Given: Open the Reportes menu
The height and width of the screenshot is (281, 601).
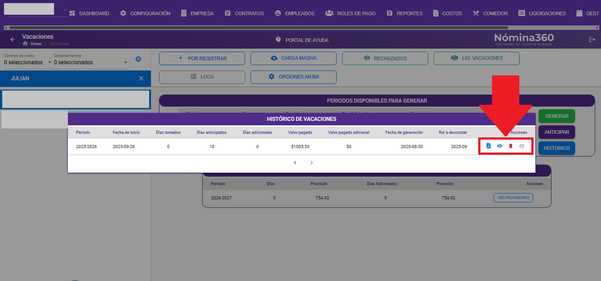Looking at the screenshot, I should click(404, 13).
